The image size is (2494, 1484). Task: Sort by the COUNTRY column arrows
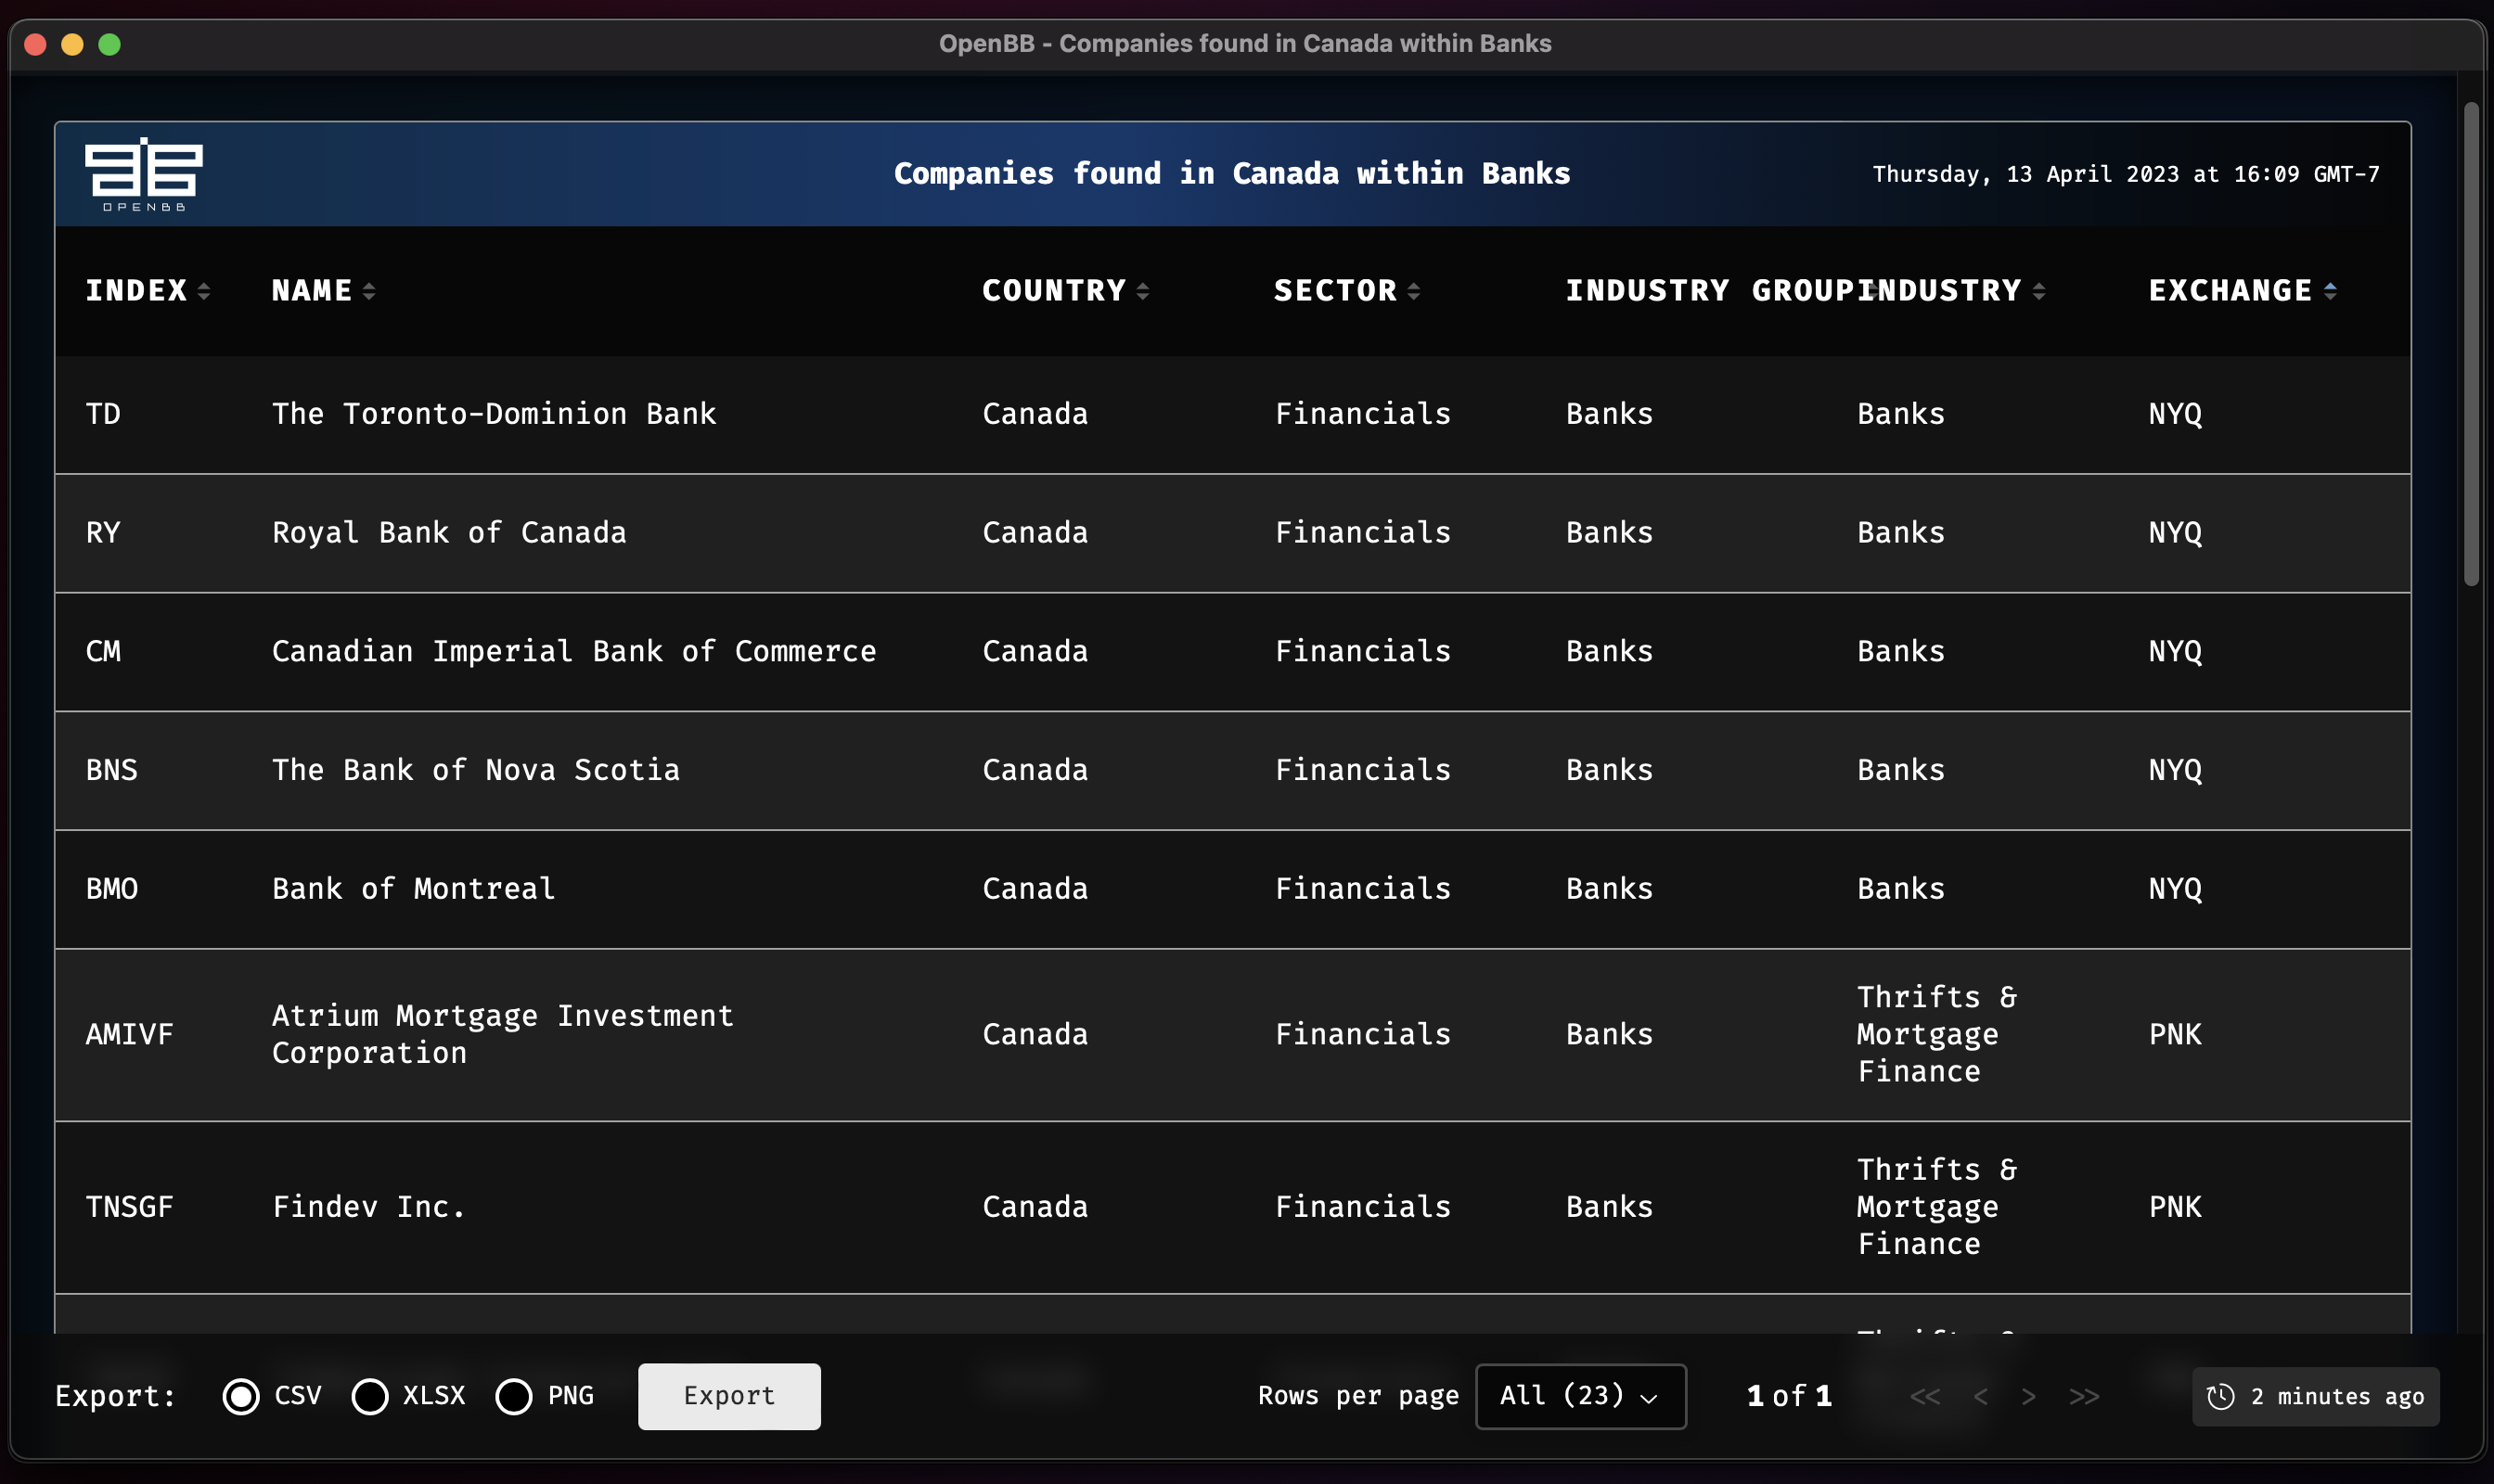click(1142, 291)
